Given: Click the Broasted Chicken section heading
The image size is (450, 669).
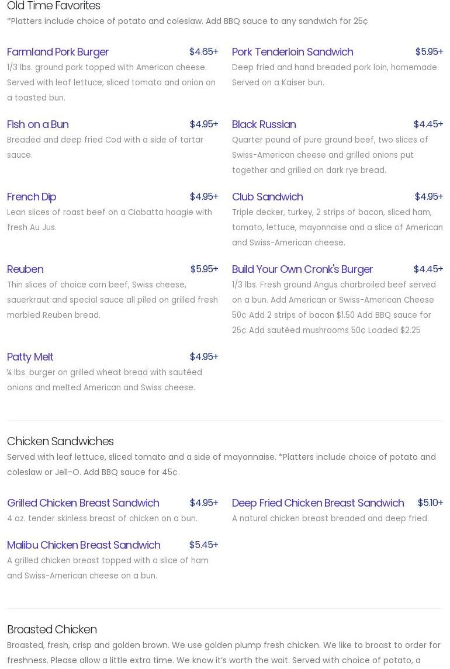Looking at the screenshot, I should tap(52, 629).
